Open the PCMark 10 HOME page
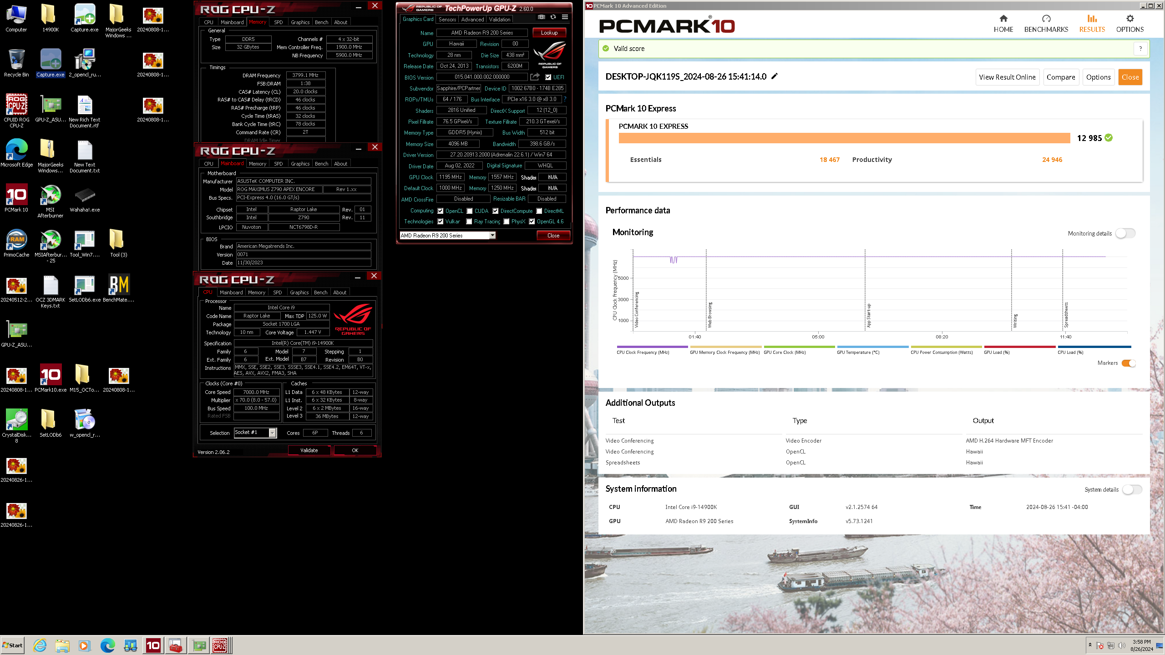The width and height of the screenshot is (1165, 655). tap(1003, 24)
